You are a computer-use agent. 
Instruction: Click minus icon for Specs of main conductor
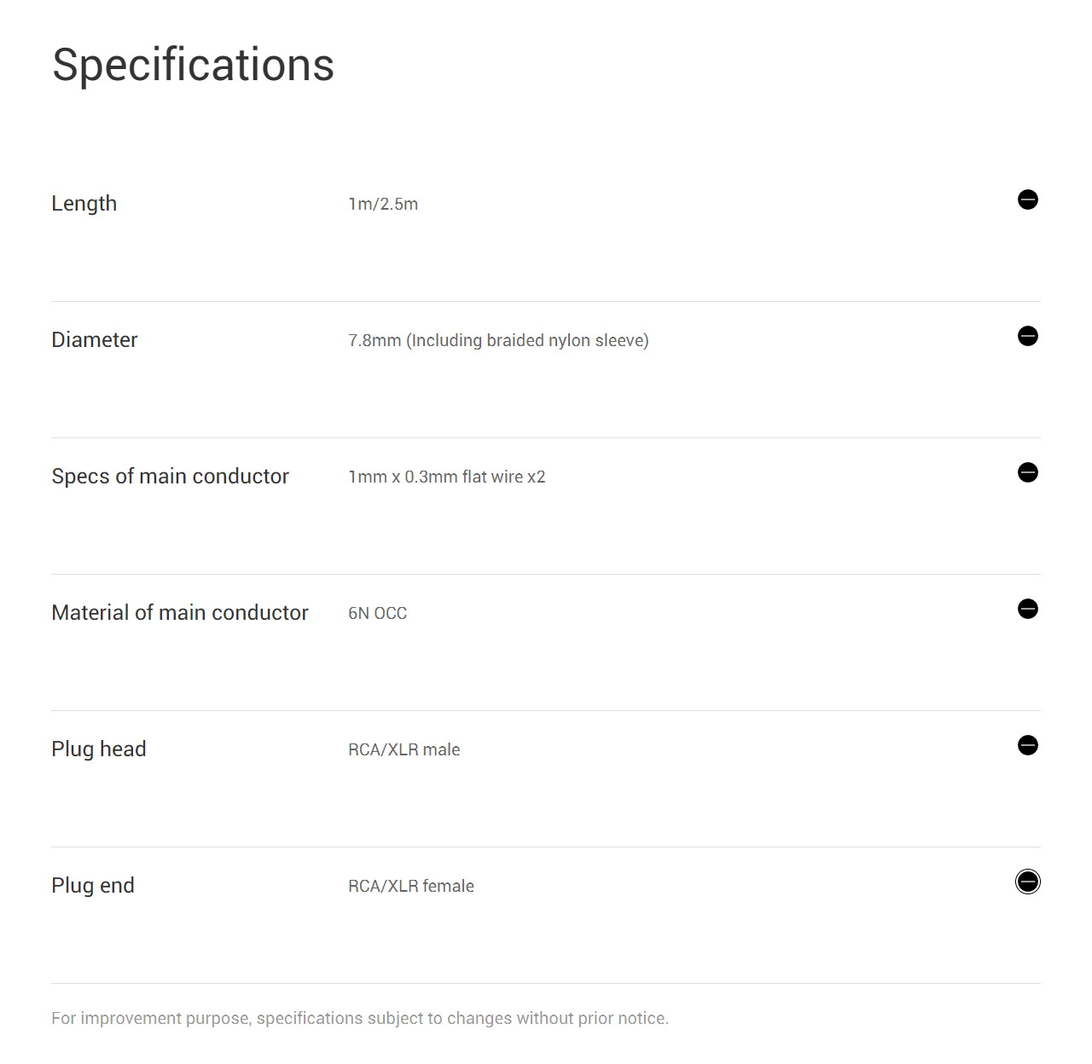(x=1027, y=472)
